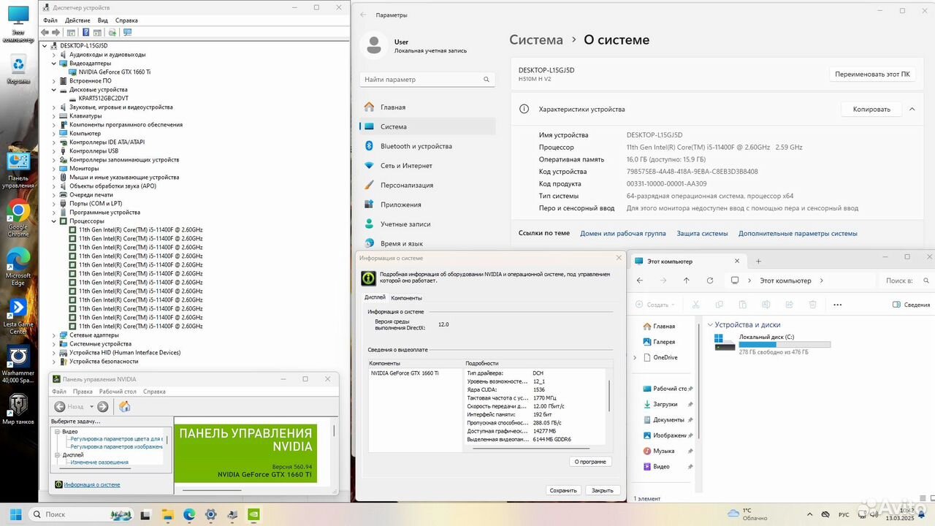
Task: Click the Settings gear icon in the taskbar
Action: 210,514
